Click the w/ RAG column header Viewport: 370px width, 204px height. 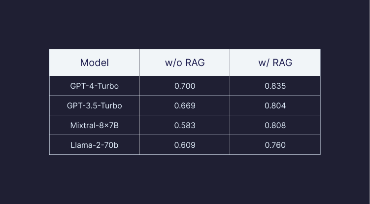[x=275, y=63]
